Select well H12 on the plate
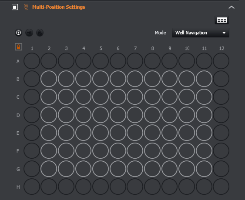 tap(221, 187)
